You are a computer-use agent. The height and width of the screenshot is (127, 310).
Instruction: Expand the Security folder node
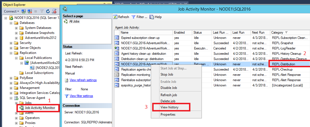click(11, 43)
